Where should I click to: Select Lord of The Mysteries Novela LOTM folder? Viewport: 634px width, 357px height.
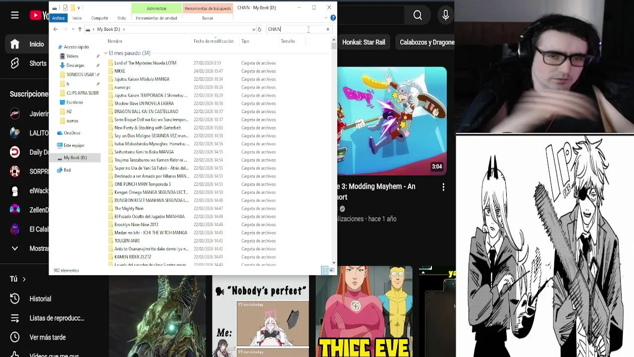coord(145,63)
